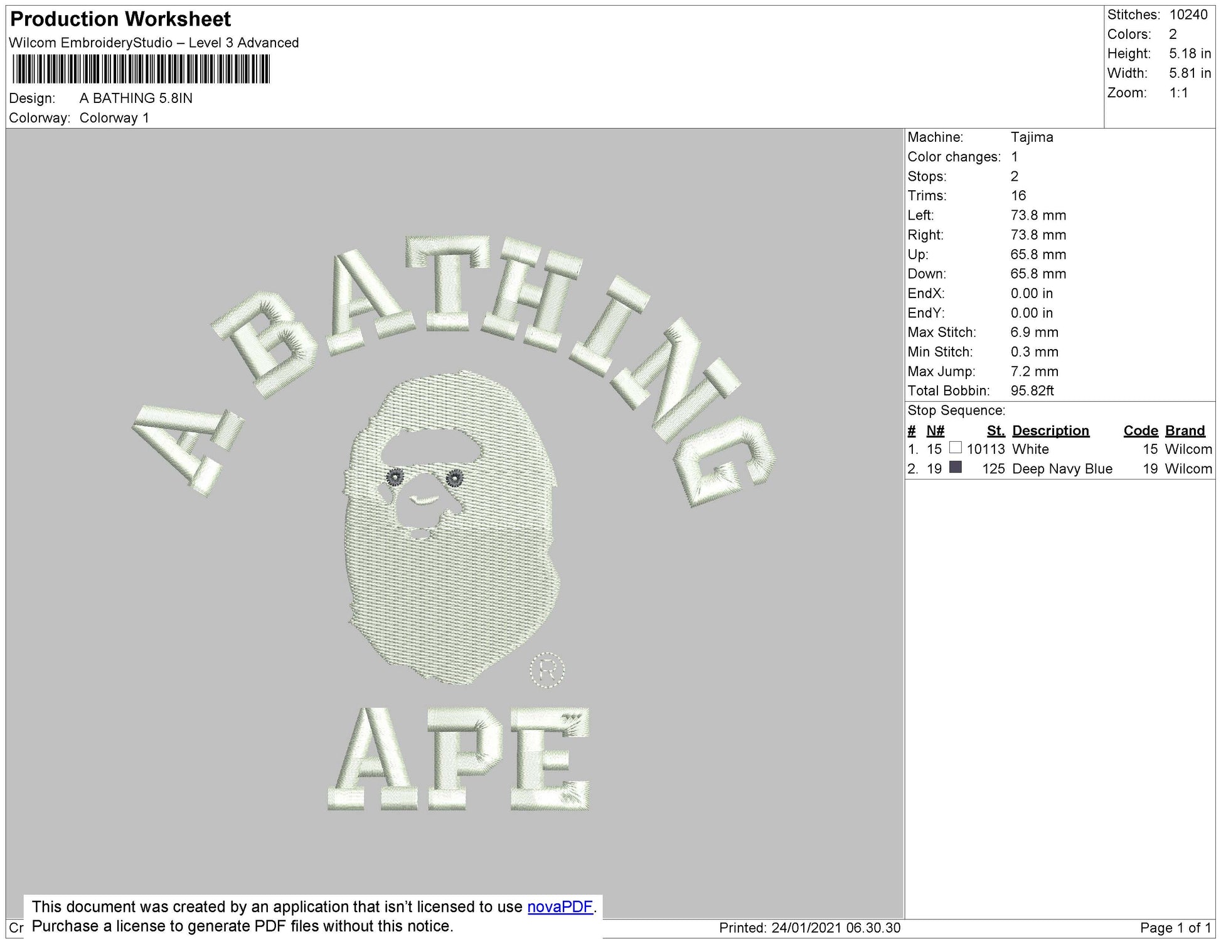Click the Stitches count value 10240
This screenshot has height=944, width=1221.
click(x=1188, y=14)
